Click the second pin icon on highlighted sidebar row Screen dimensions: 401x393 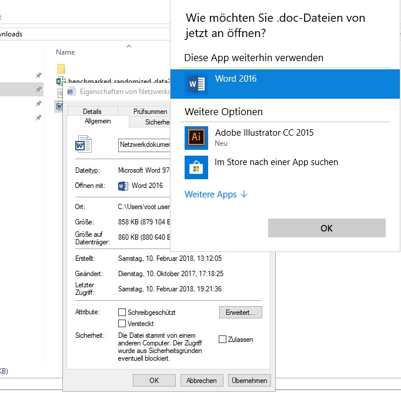coord(39,89)
